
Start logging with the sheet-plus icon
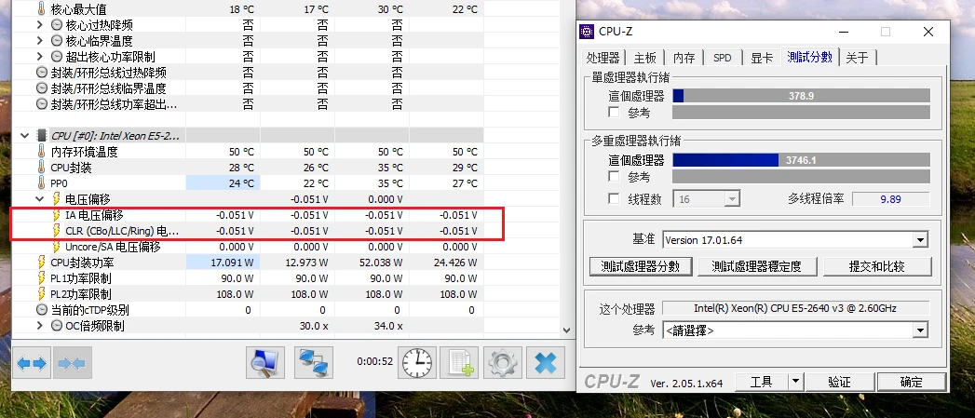459,362
